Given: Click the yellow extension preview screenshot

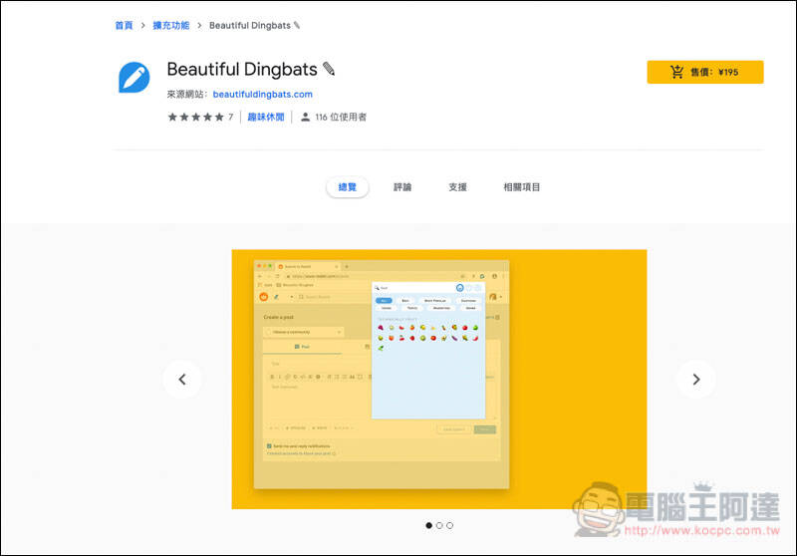Looking at the screenshot, I should [x=439, y=380].
